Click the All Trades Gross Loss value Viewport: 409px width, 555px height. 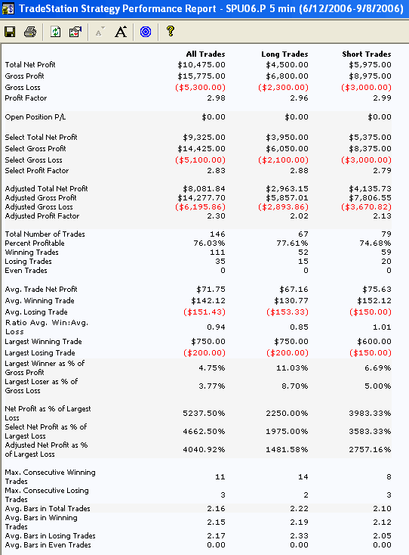tap(200, 88)
